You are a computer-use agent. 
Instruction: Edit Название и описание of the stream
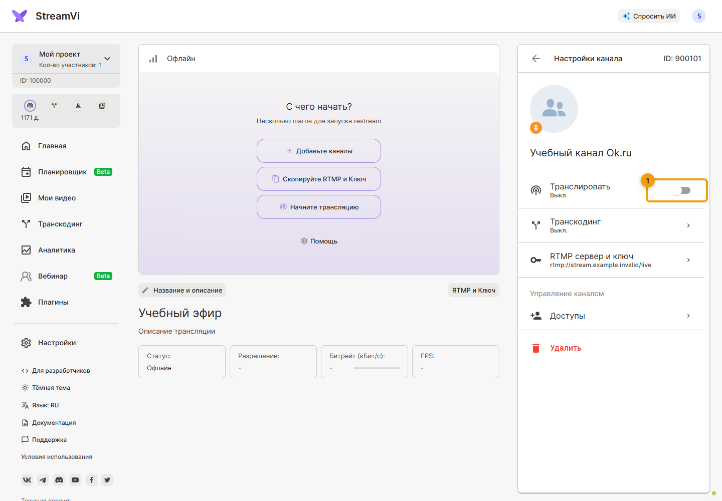point(183,290)
